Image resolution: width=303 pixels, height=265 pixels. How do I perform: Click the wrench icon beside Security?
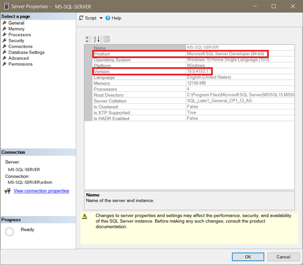tap(4, 41)
